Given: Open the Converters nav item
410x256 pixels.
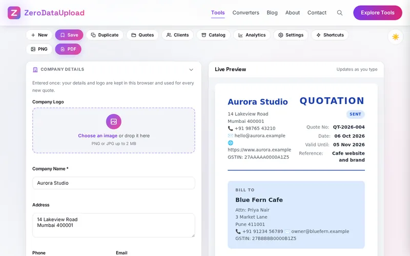Looking at the screenshot, I should pyautogui.click(x=246, y=13).
